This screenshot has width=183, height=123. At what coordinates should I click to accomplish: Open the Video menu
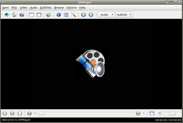pos(23,7)
